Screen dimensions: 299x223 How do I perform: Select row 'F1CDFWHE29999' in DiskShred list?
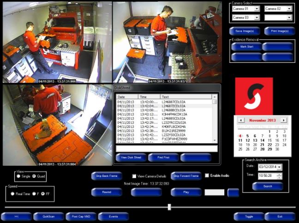coord(164,139)
